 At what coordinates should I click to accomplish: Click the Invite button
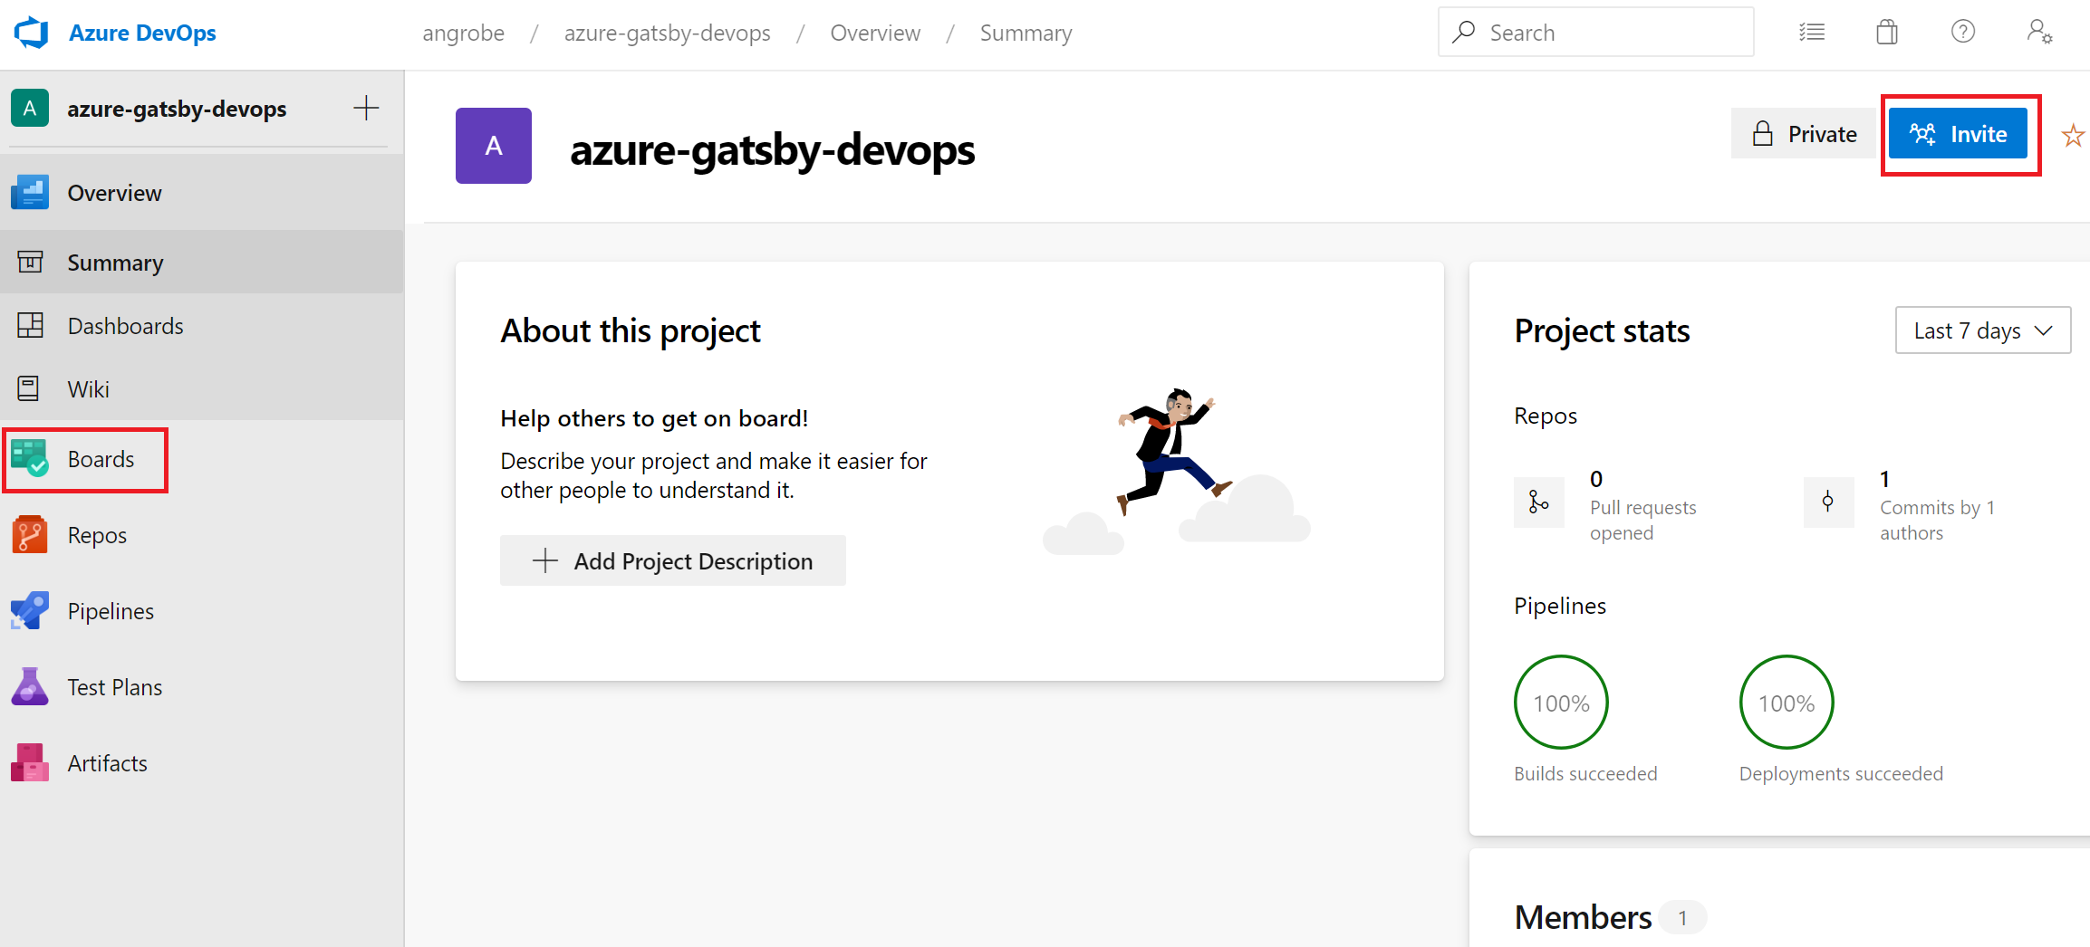point(1960,133)
